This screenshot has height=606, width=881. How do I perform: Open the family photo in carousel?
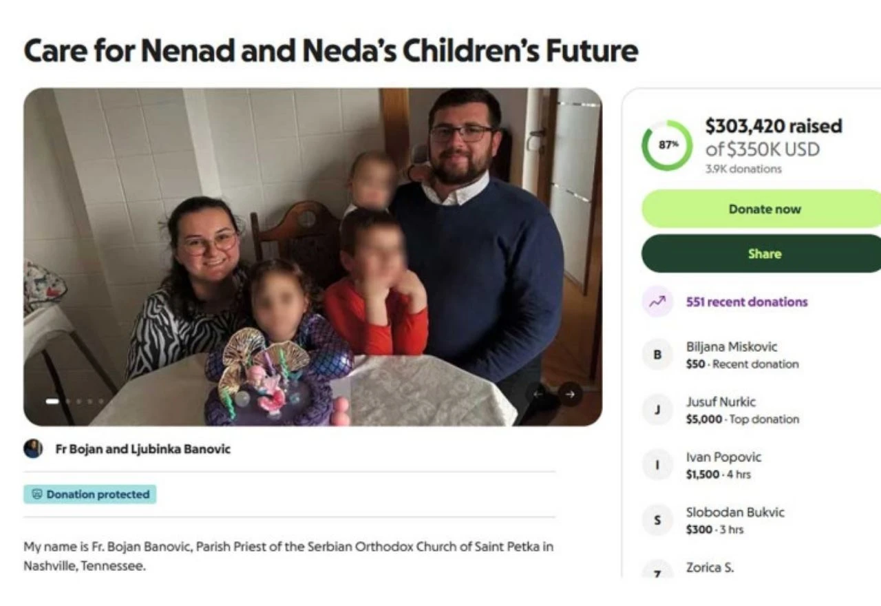pyautogui.click(x=312, y=256)
